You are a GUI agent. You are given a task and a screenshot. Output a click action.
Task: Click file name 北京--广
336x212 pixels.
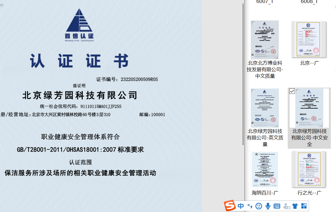click(x=309, y=63)
